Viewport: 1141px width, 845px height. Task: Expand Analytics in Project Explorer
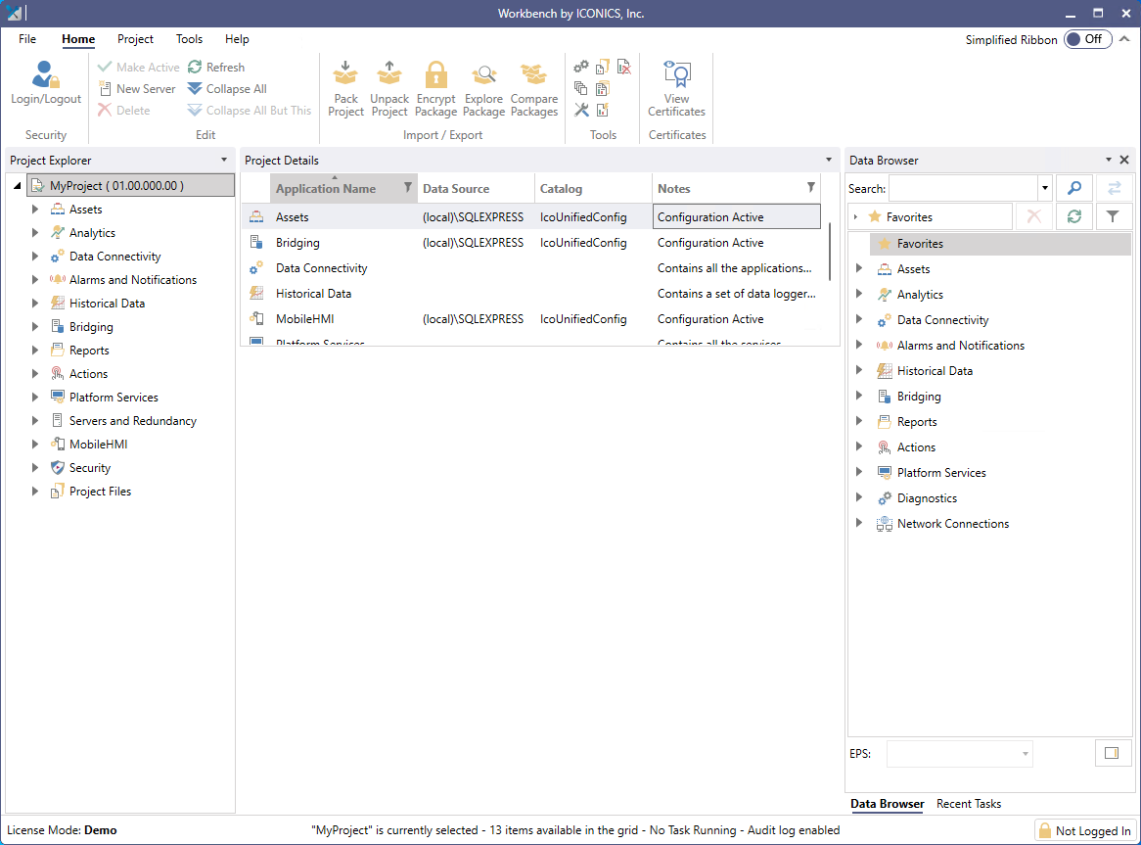(x=35, y=233)
